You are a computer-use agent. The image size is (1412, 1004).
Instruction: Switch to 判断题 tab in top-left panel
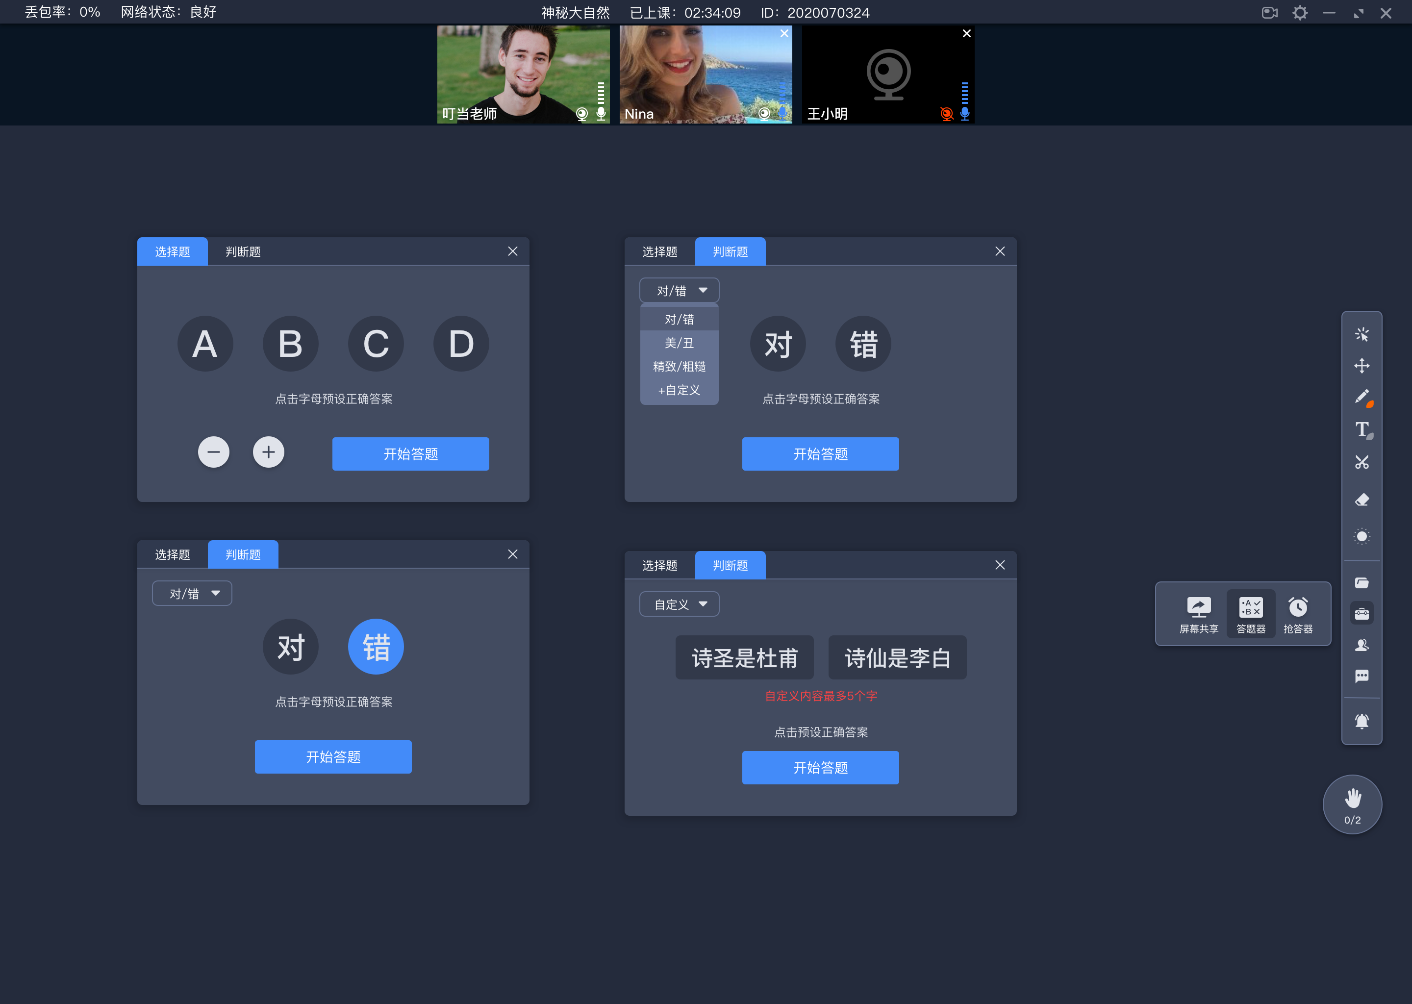click(x=242, y=251)
